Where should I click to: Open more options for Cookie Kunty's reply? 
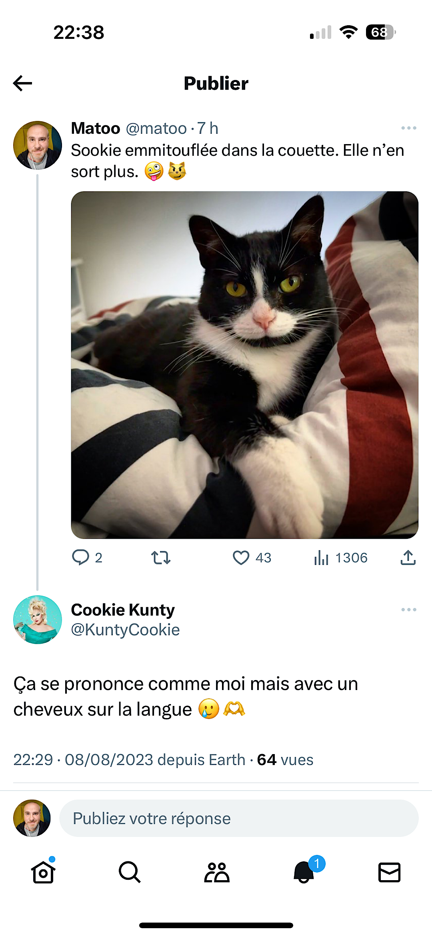[408, 610]
